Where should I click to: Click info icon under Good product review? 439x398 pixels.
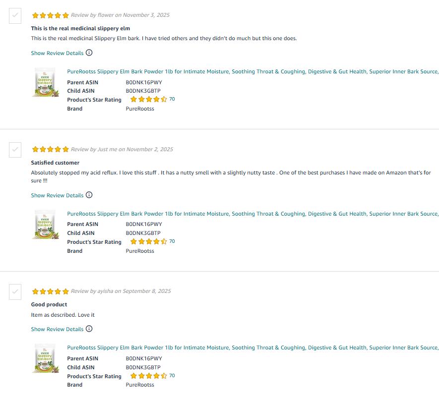tap(89, 329)
